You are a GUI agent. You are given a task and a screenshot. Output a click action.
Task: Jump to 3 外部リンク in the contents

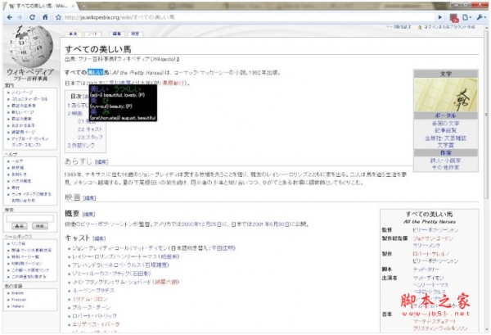[x=81, y=146]
